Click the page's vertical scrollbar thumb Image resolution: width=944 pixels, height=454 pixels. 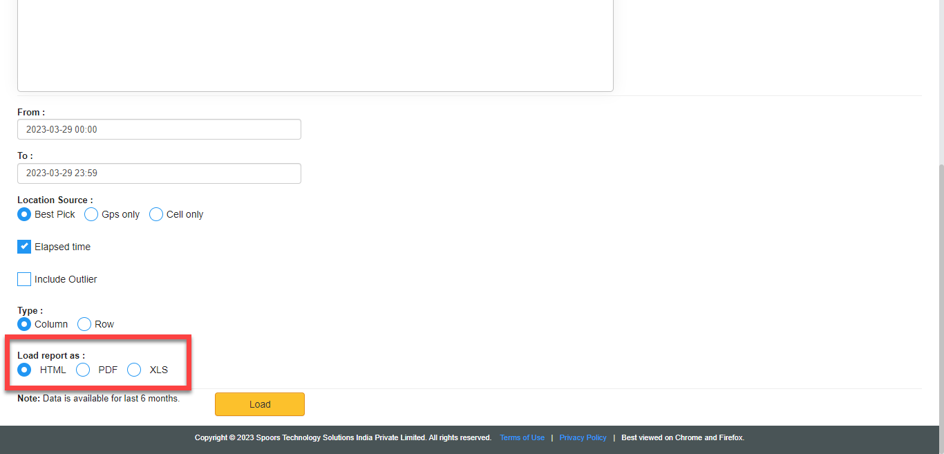pyautogui.click(x=941, y=290)
